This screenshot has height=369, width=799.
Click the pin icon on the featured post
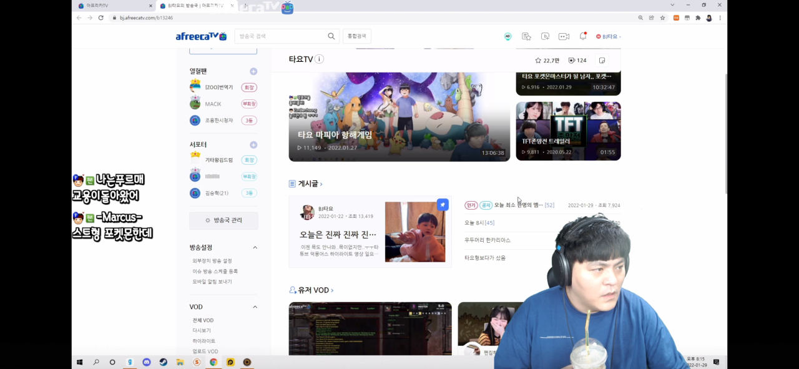coord(443,204)
